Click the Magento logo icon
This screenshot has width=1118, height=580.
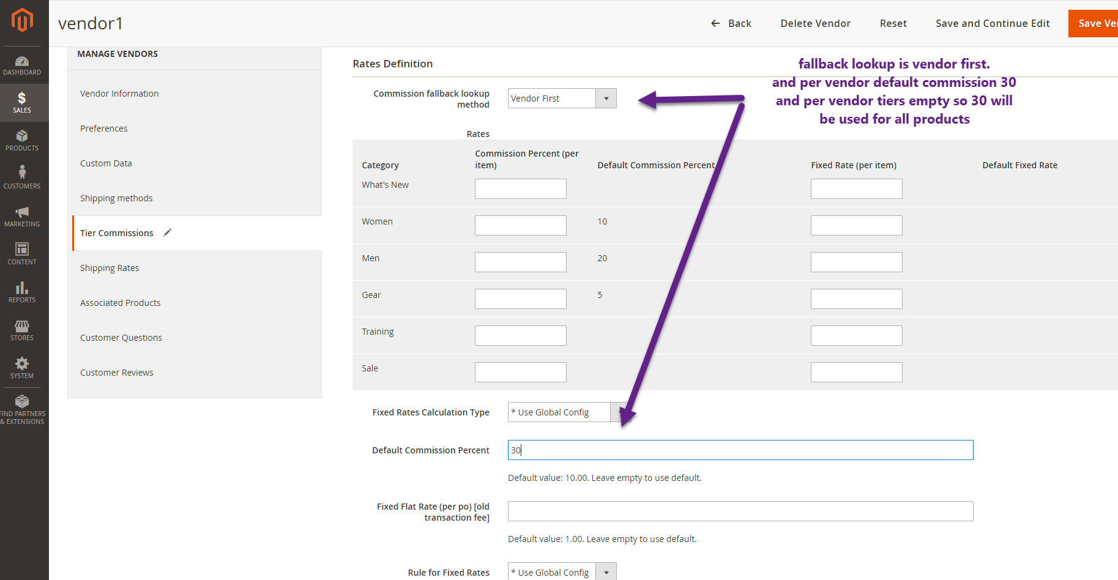(x=22, y=20)
